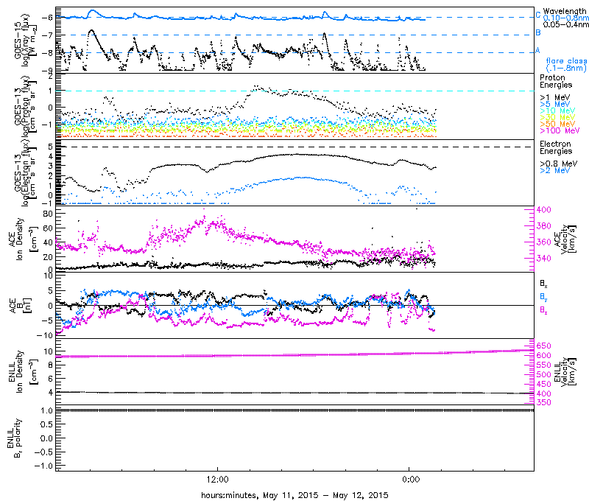Click the 80 tick on ACE density axis
The height and width of the screenshot is (501, 589).
point(48,214)
